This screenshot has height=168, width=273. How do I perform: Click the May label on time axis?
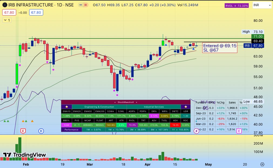(208, 164)
